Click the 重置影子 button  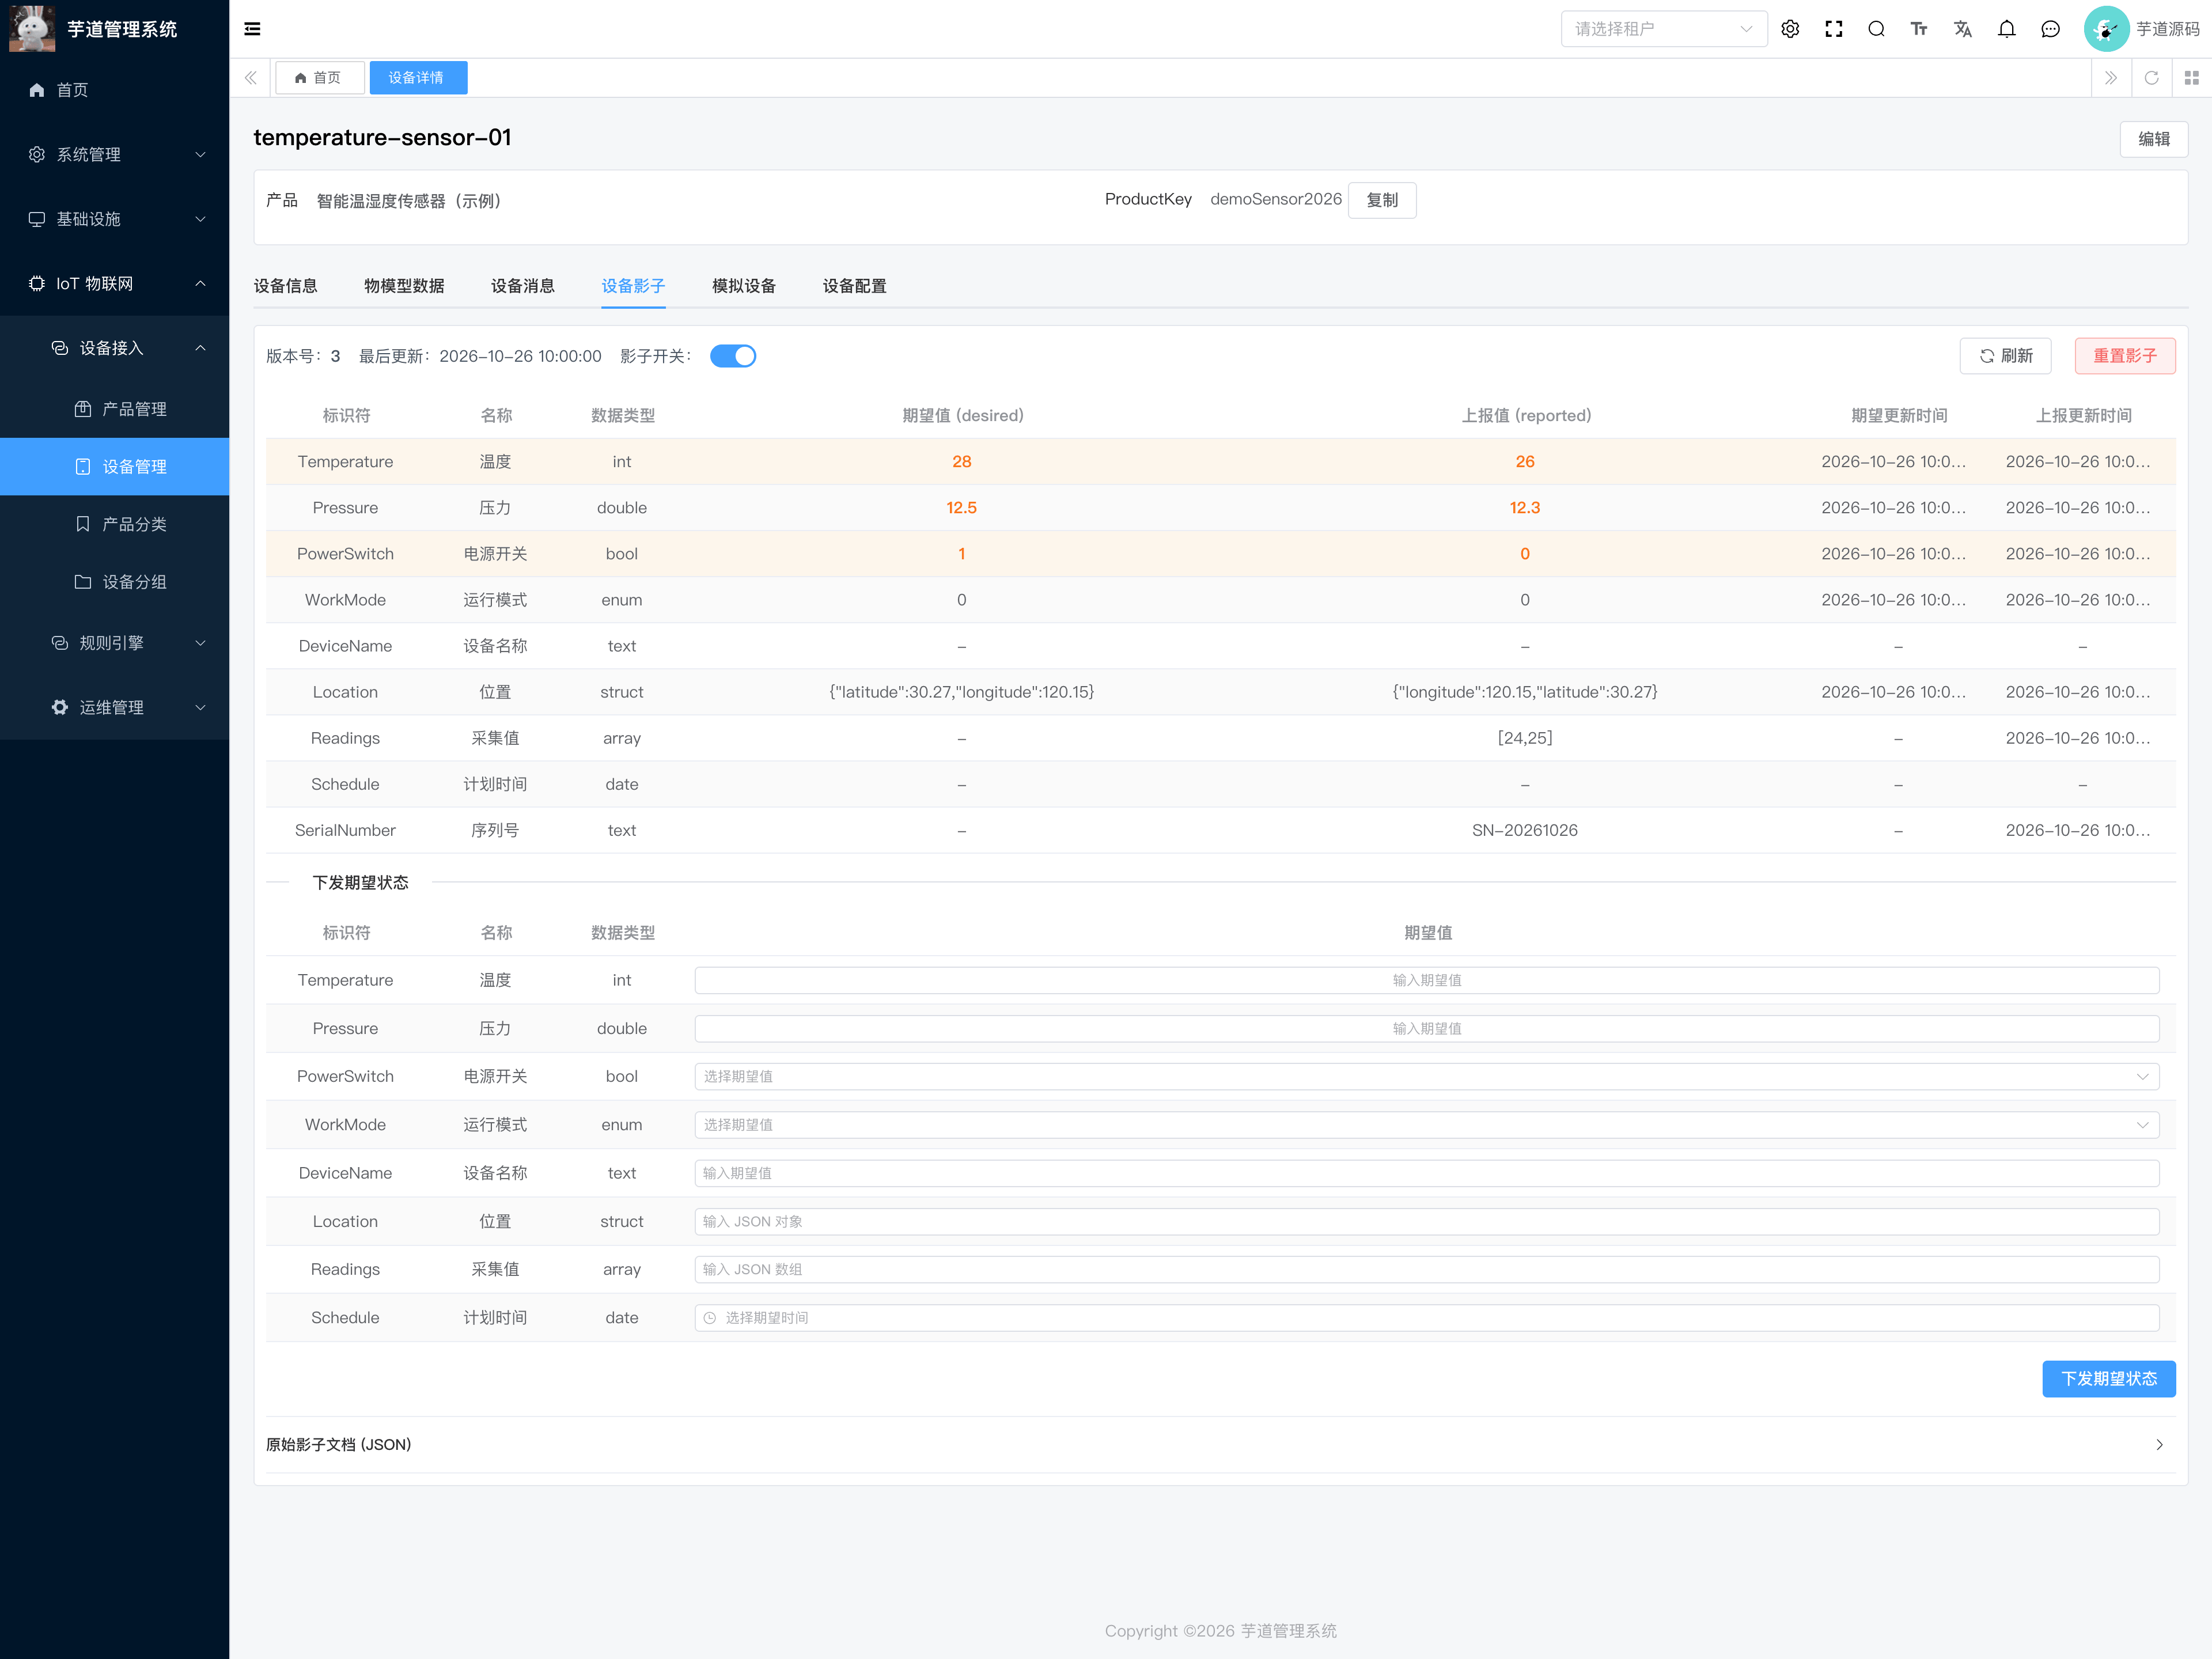(x=2125, y=356)
